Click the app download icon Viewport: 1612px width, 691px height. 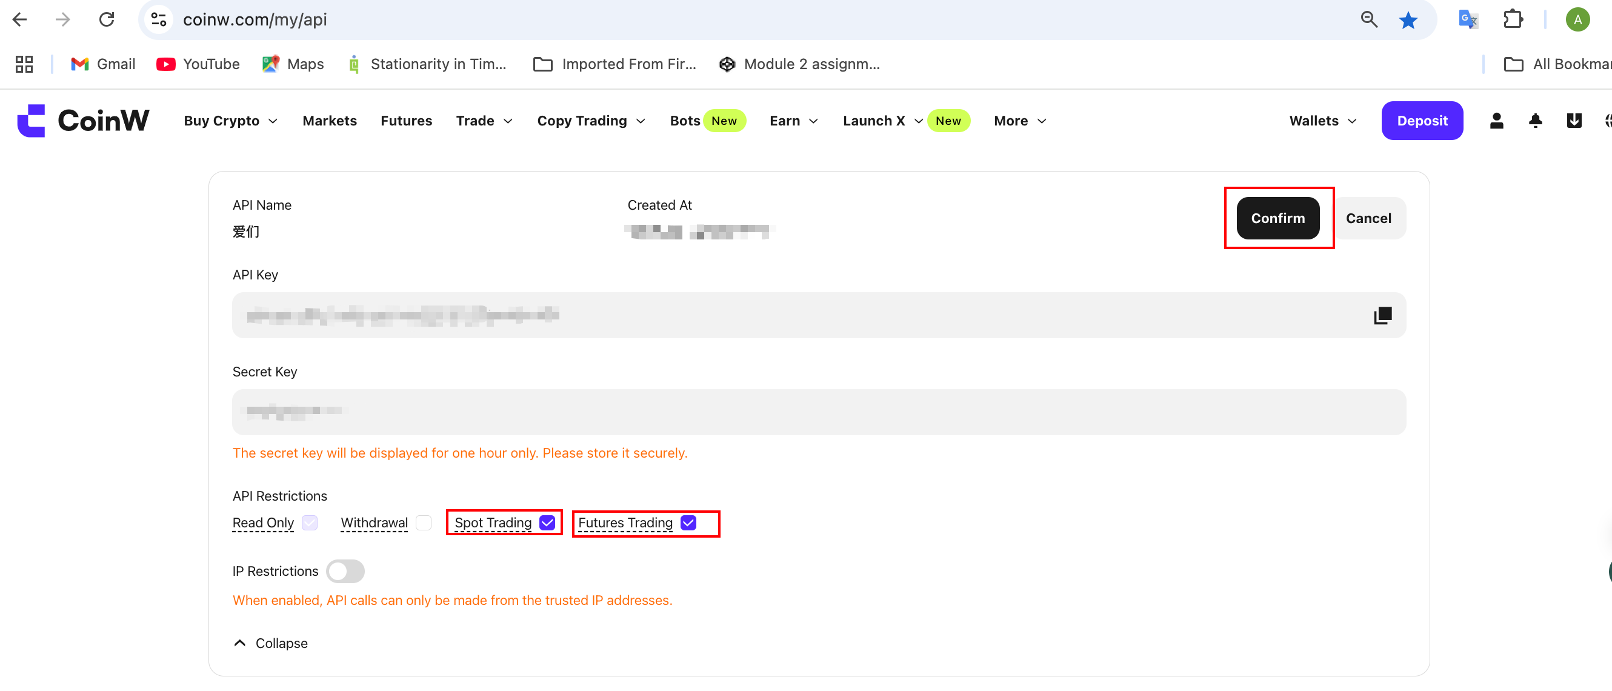click(x=1574, y=121)
